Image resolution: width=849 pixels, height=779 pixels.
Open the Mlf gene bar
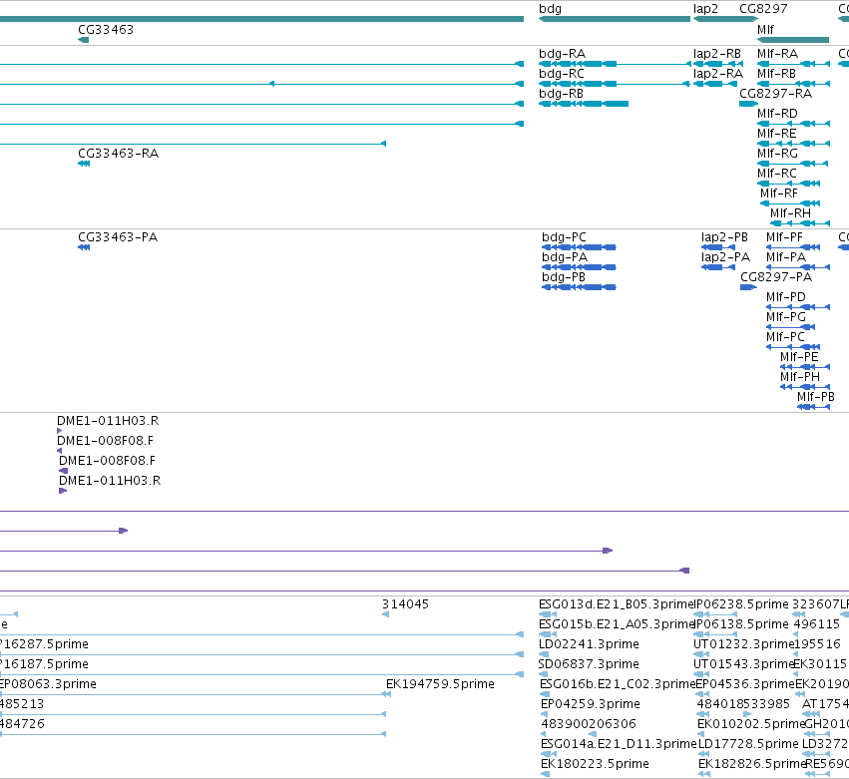click(x=793, y=40)
